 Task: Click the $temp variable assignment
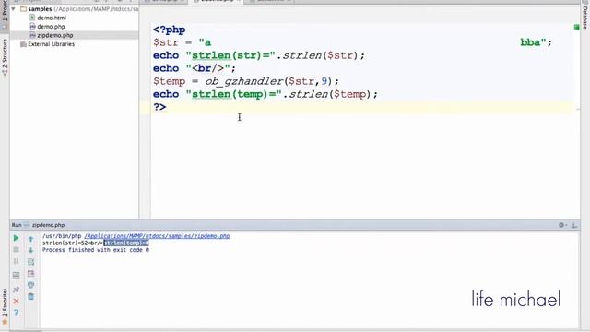click(169, 81)
